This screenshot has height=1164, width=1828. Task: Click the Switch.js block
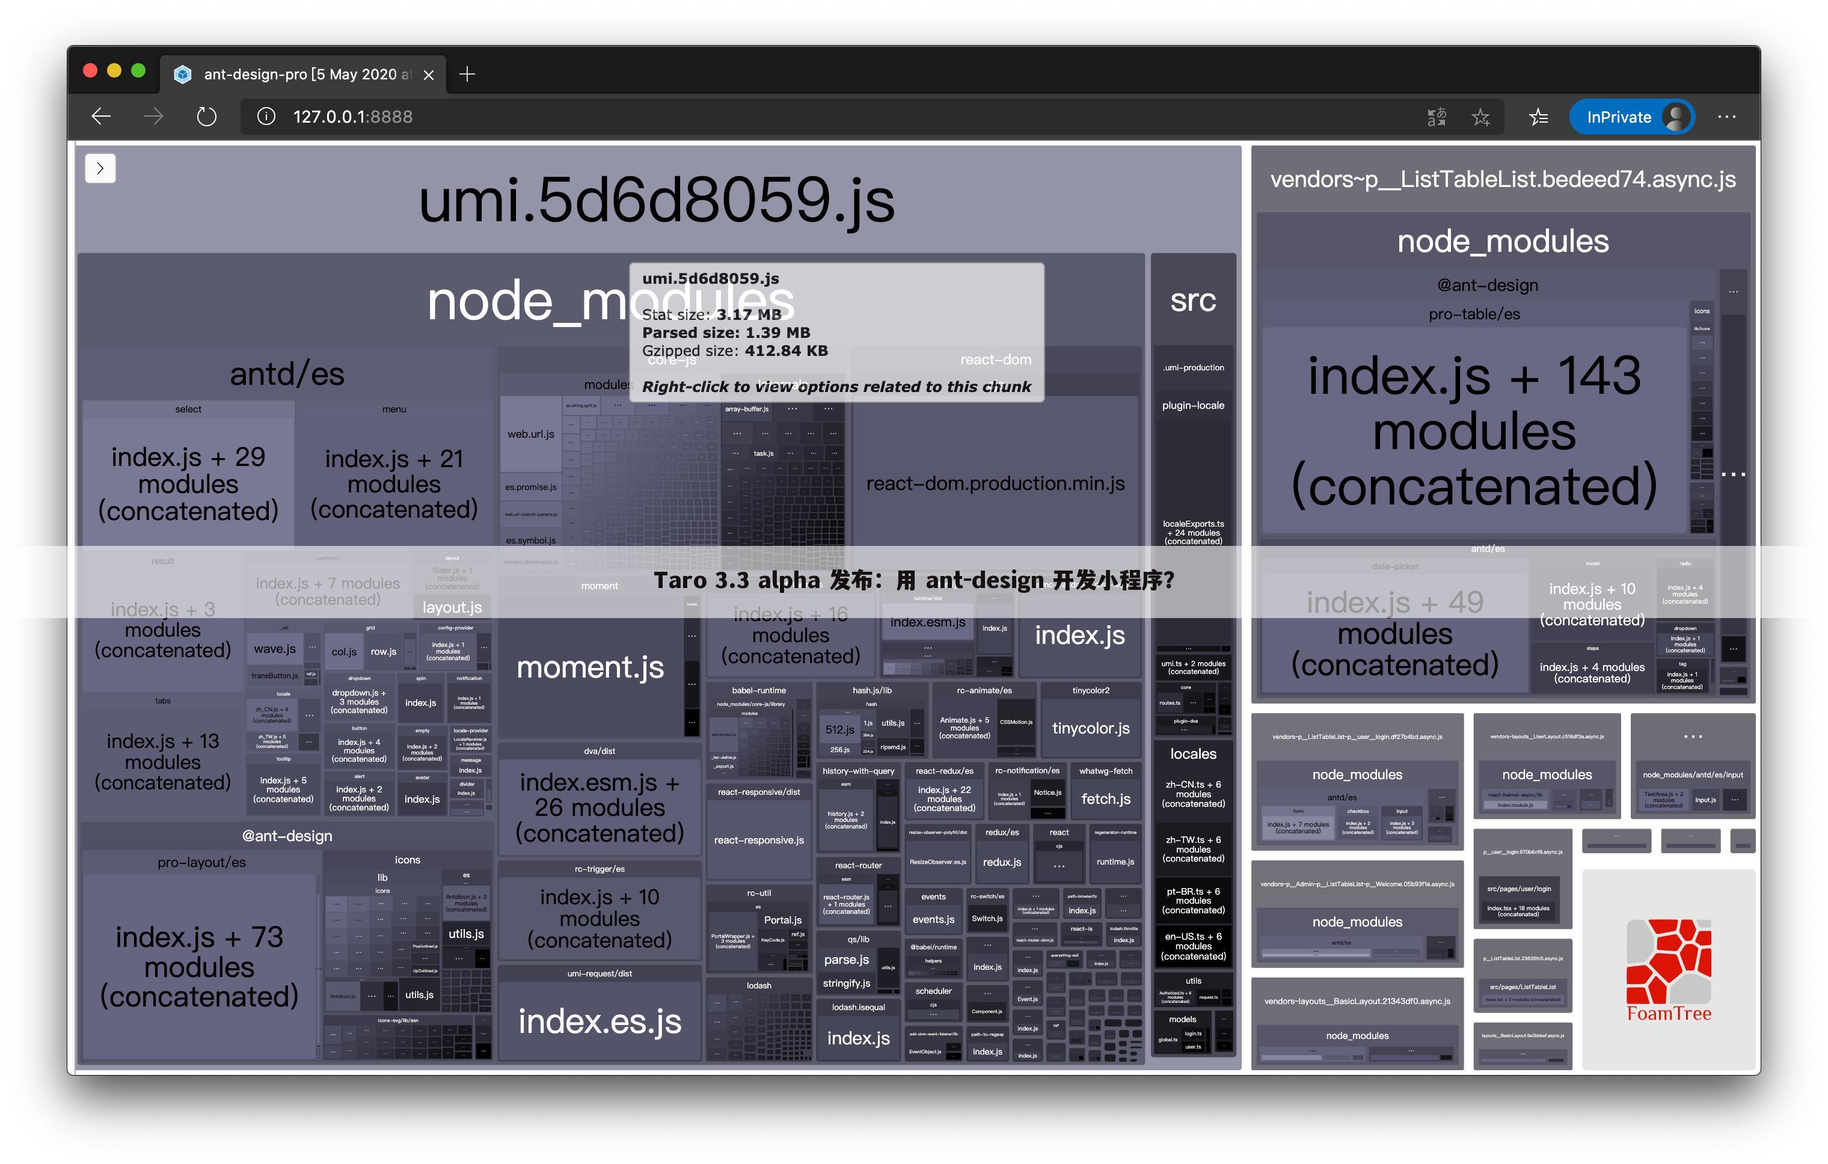click(987, 919)
